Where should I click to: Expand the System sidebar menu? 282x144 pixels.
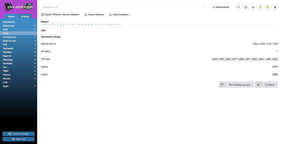(x=18, y=75)
